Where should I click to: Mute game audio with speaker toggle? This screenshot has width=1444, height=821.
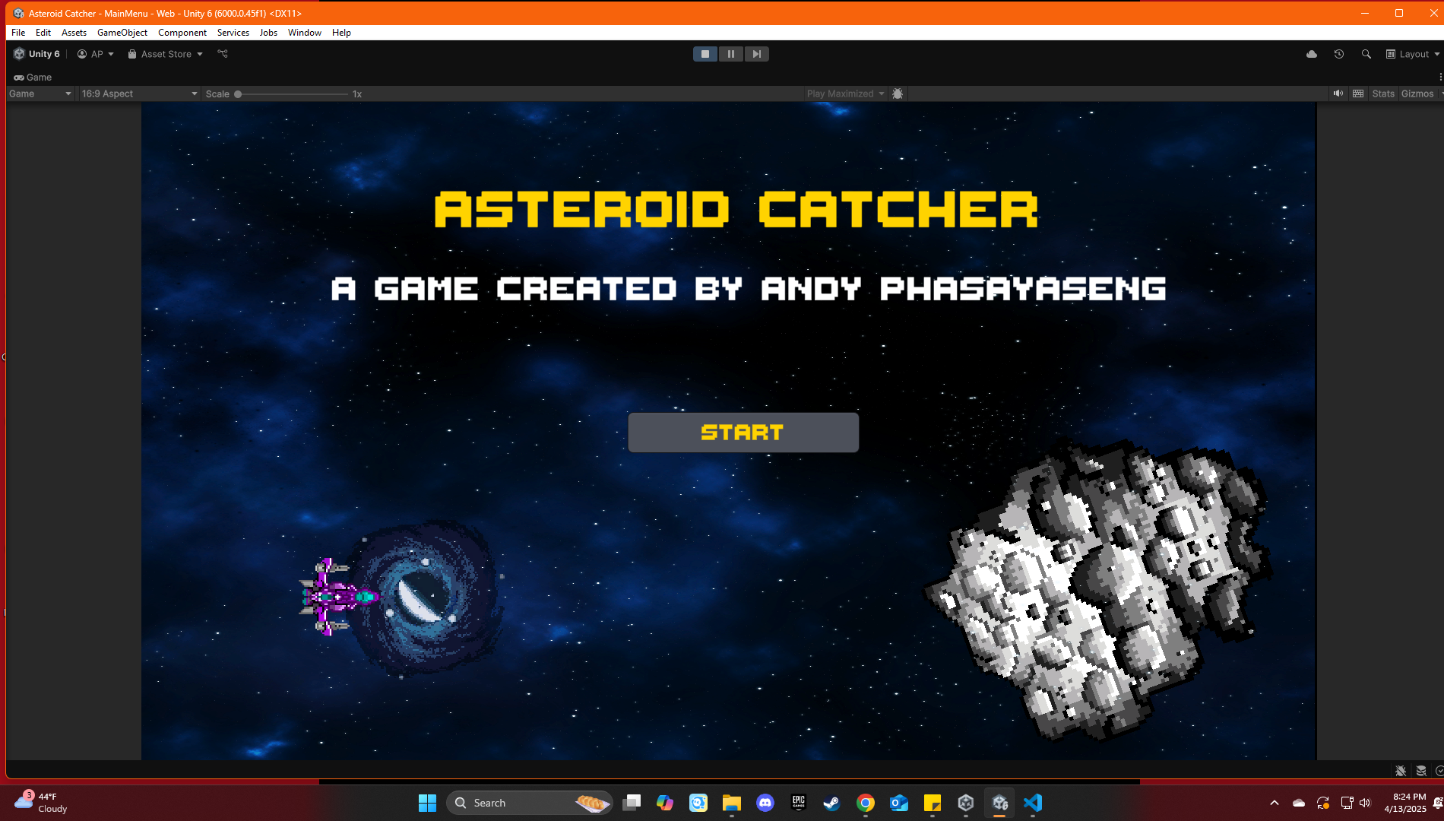point(1338,94)
